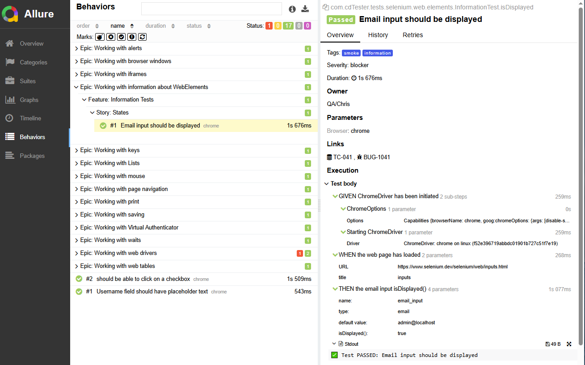
Task: Collapse Epic: Working with information about WebElements
Action: pos(194,87)
